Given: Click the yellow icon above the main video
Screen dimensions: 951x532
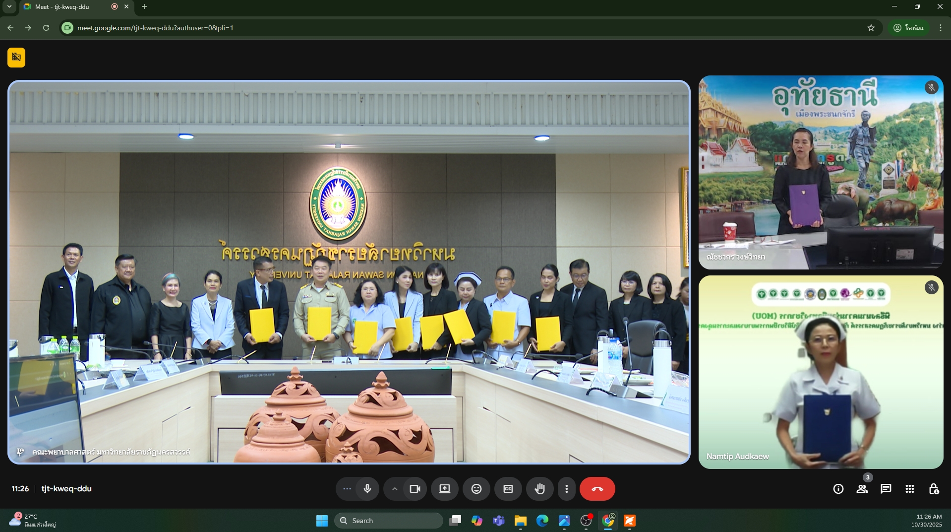Looking at the screenshot, I should pyautogui.click(x=16, y=57).
